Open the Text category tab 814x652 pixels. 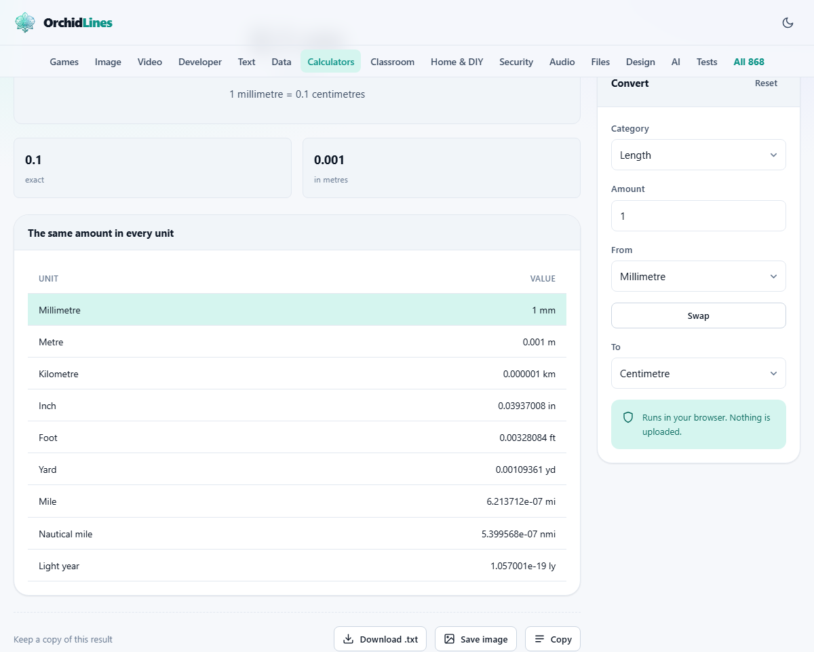(x=246, y=62)
